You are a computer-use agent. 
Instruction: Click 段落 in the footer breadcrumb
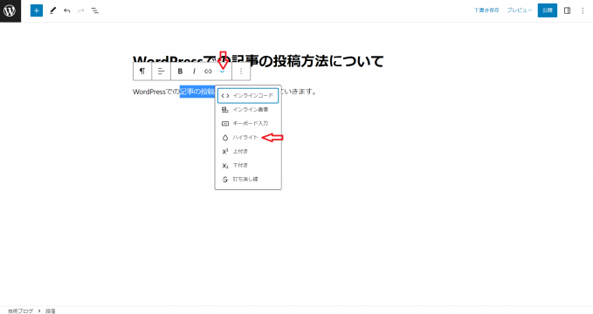click(x=51, y=311)
